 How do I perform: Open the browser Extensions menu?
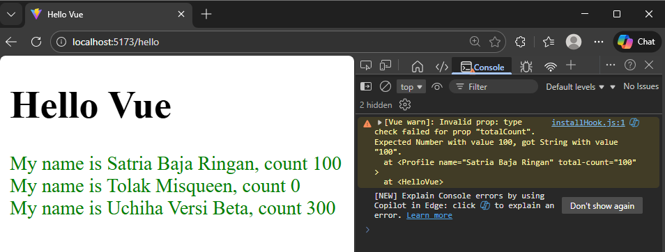520,42
